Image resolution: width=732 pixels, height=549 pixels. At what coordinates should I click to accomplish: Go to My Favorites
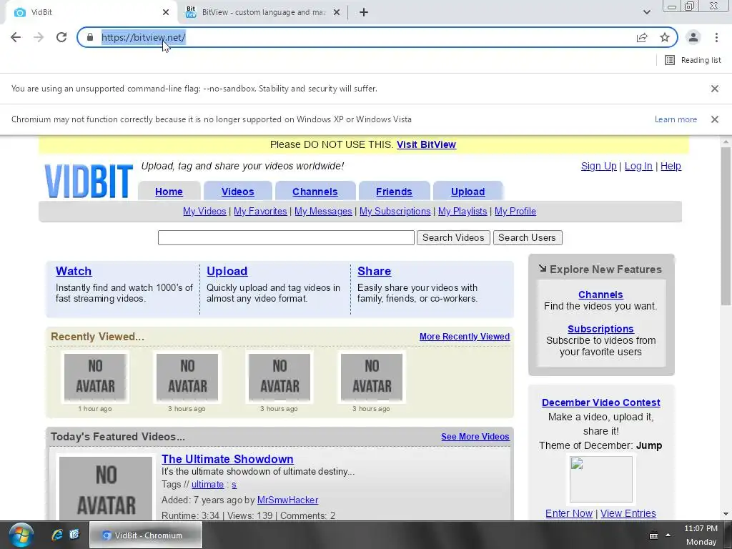pos(260,212)
